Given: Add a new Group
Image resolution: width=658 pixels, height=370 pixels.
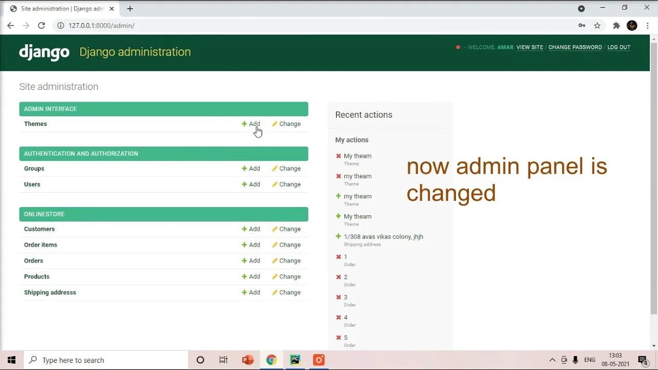Looking at the screenshot, I should [251, 169].
